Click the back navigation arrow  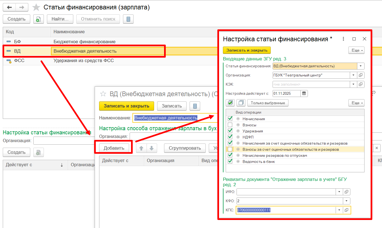pyautogui.click(x=9, y=7)
